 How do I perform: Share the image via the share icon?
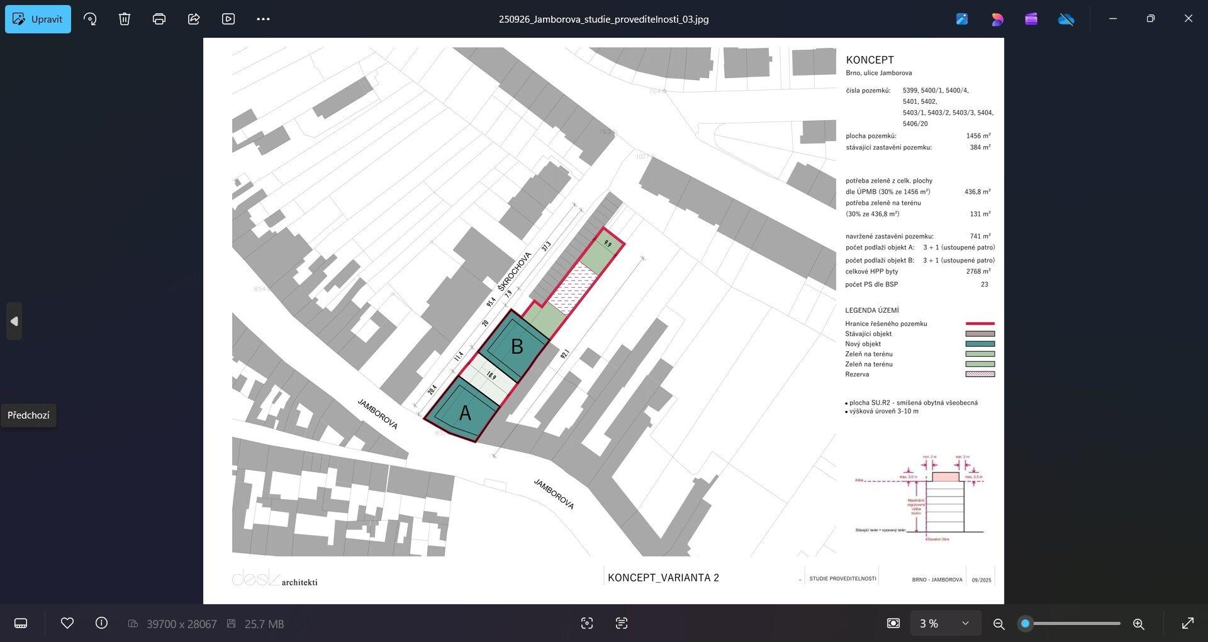tap(194, 19)
